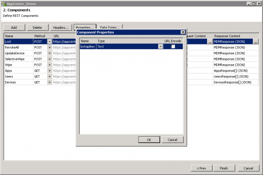Open the Headers... button

61,28
